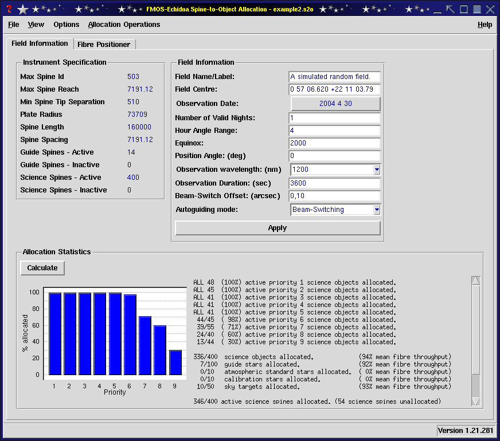Click the statistics scrollbar up arrow
Viewport: 500px width, 441px height.
[476, 281]
